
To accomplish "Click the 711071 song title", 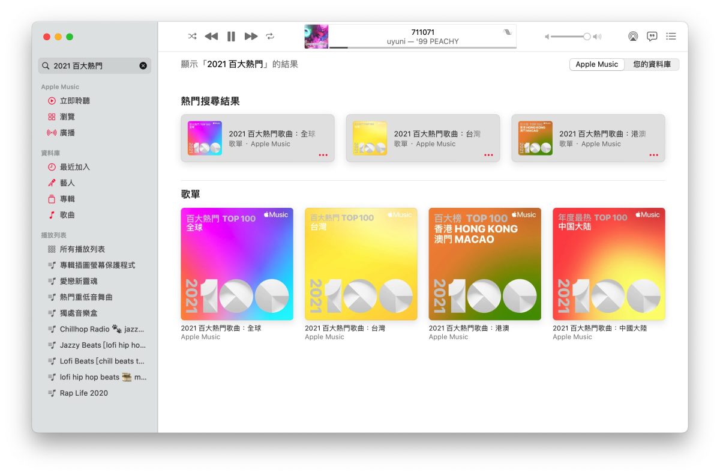I will tap(423, 32).
